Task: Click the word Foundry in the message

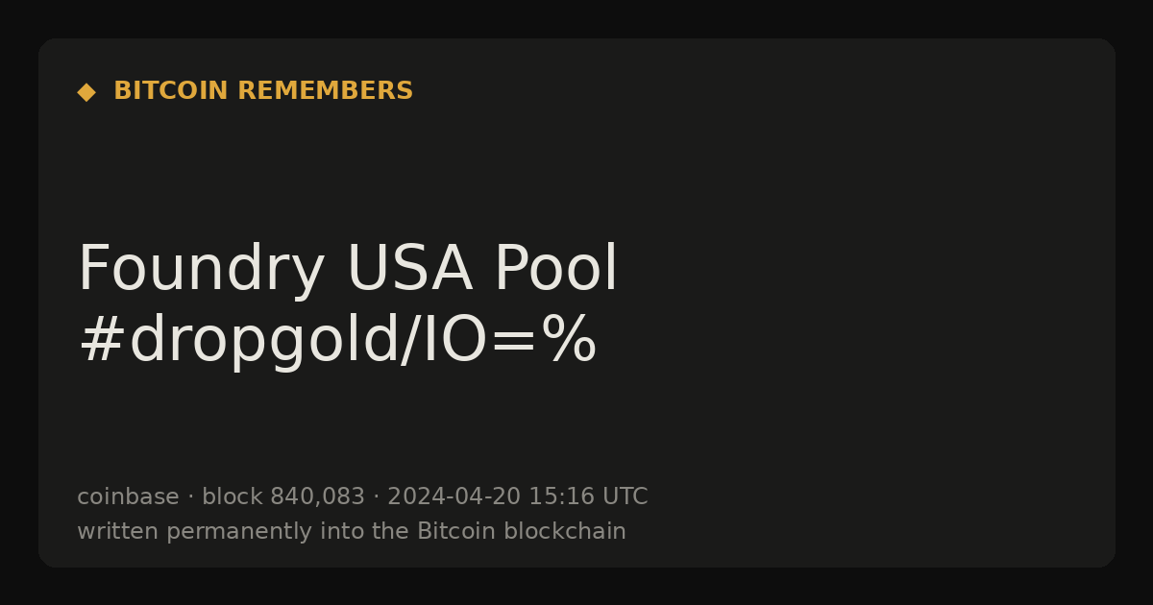Action: point(201,269)
